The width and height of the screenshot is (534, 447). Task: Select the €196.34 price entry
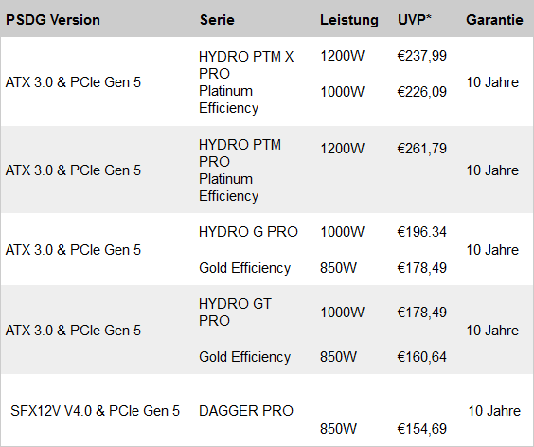click(x=421, y=232)
